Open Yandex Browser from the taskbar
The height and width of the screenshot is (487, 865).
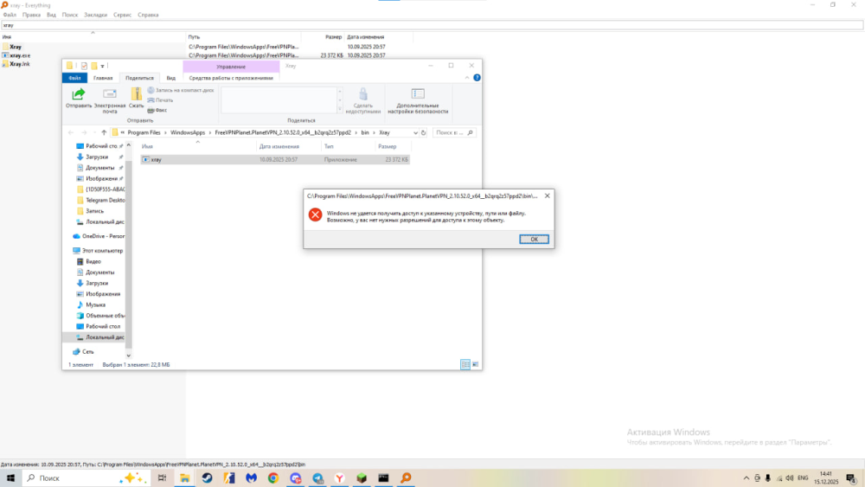[340, 478]
